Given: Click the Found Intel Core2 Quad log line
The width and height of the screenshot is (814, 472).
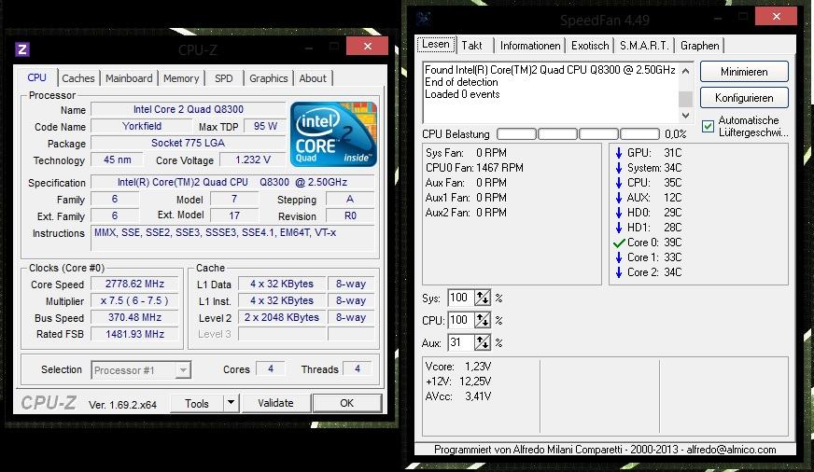Looking at the screenshot, I should tap(550, 70).
